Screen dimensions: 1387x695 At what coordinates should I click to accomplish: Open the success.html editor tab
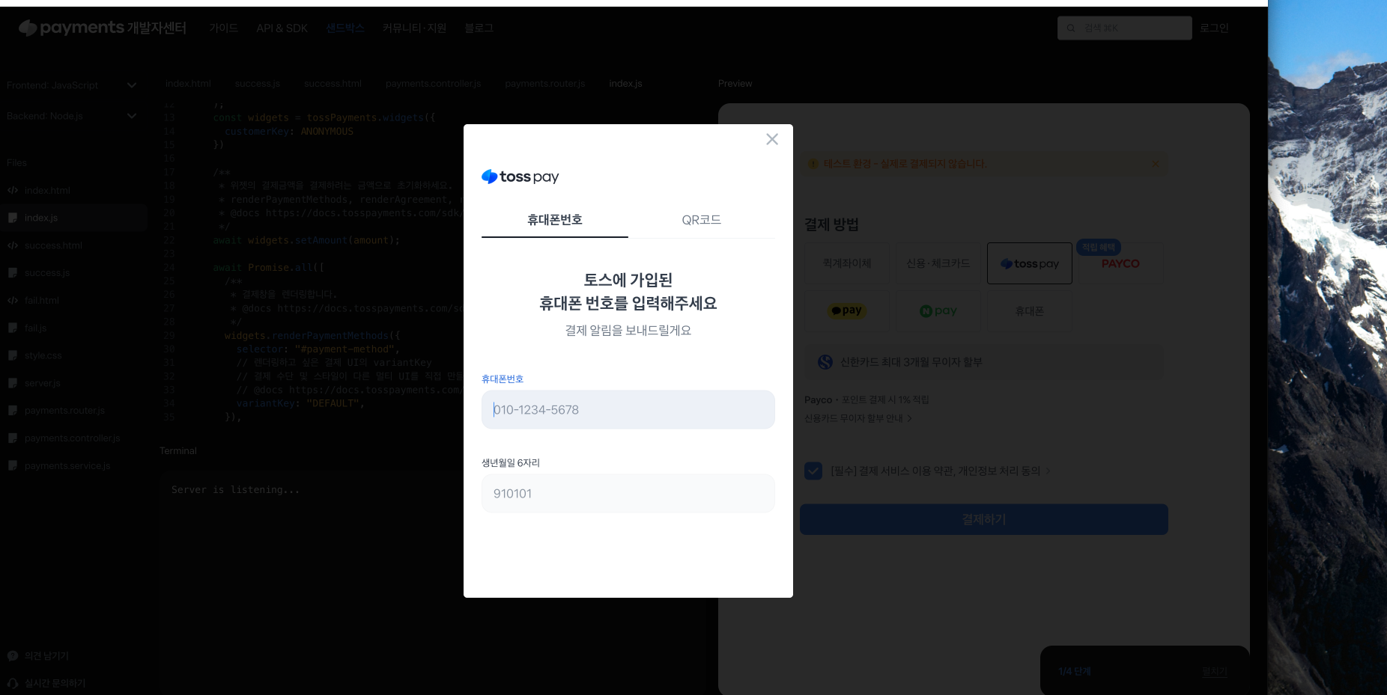click(x=333, y=84)
